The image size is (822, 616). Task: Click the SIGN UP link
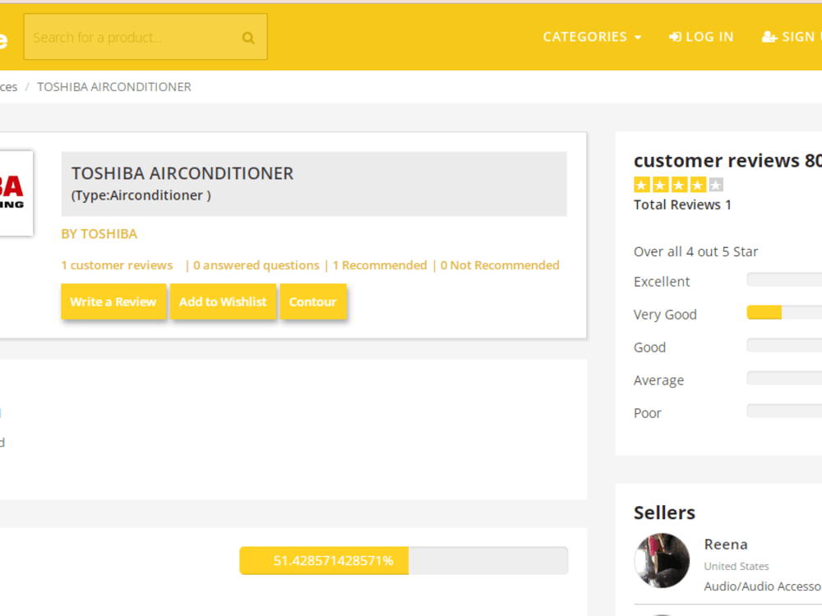coord(792,37)
